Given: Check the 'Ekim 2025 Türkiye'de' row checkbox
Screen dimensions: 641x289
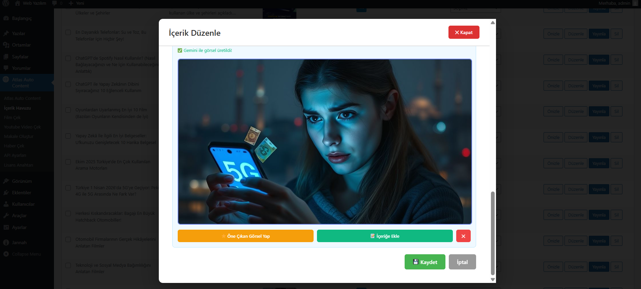Looking at the screenshot, I should click(x=68, y=162).
